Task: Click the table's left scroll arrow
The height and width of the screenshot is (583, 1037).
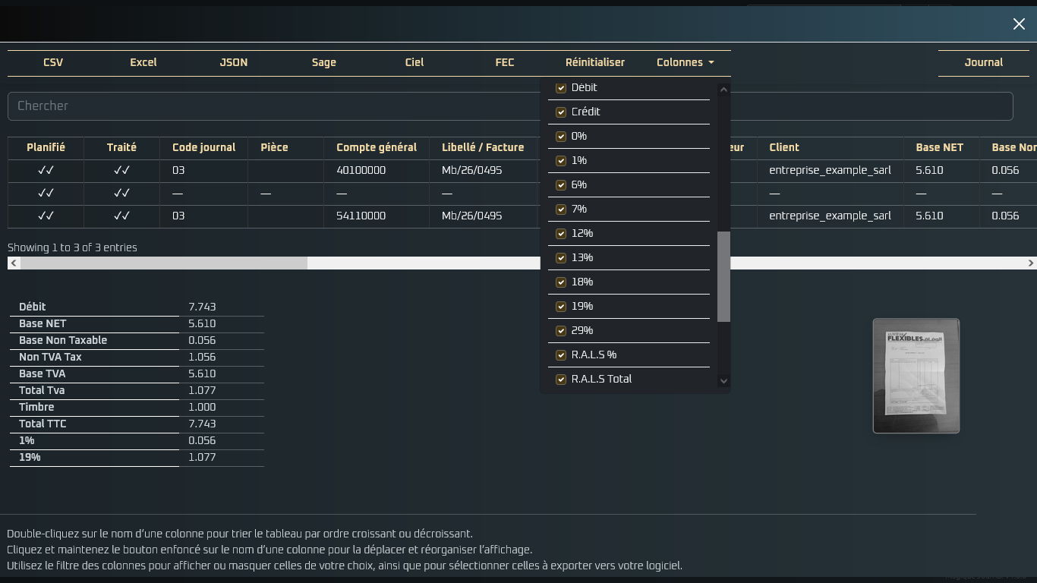Action: (14, 263)
